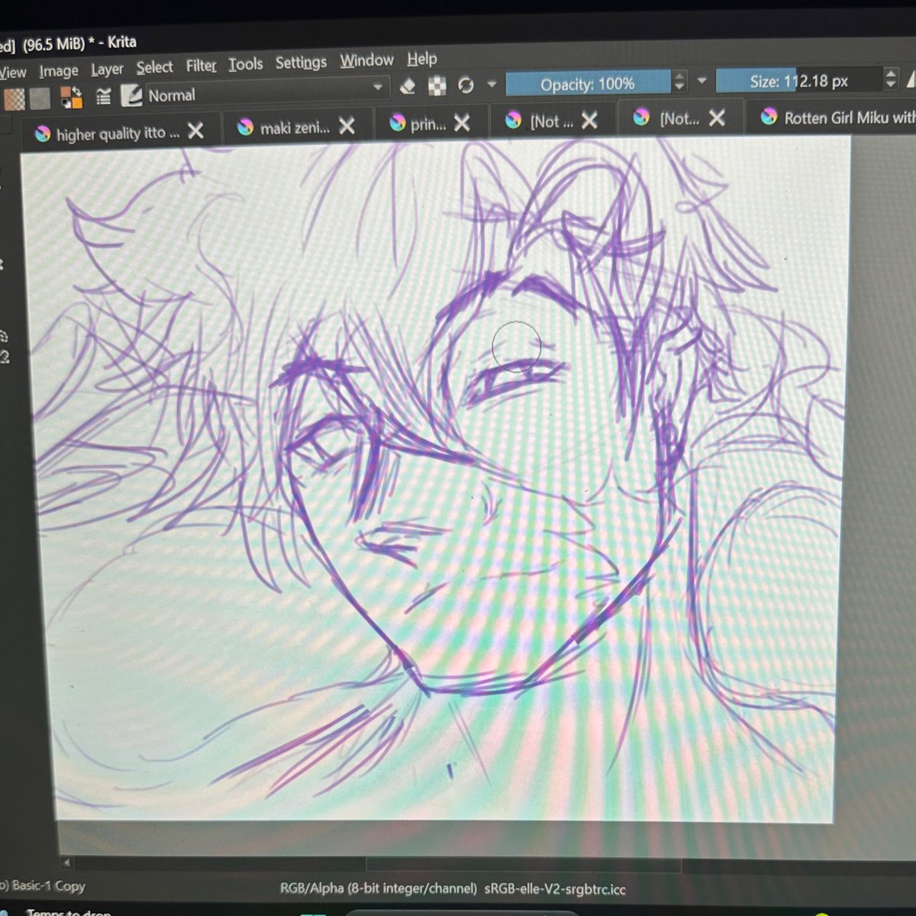This screenshot has width=916, height=916.
Task: Open the brush presets chooser icon
Action: pyautogui.click(x=131, y=95)
